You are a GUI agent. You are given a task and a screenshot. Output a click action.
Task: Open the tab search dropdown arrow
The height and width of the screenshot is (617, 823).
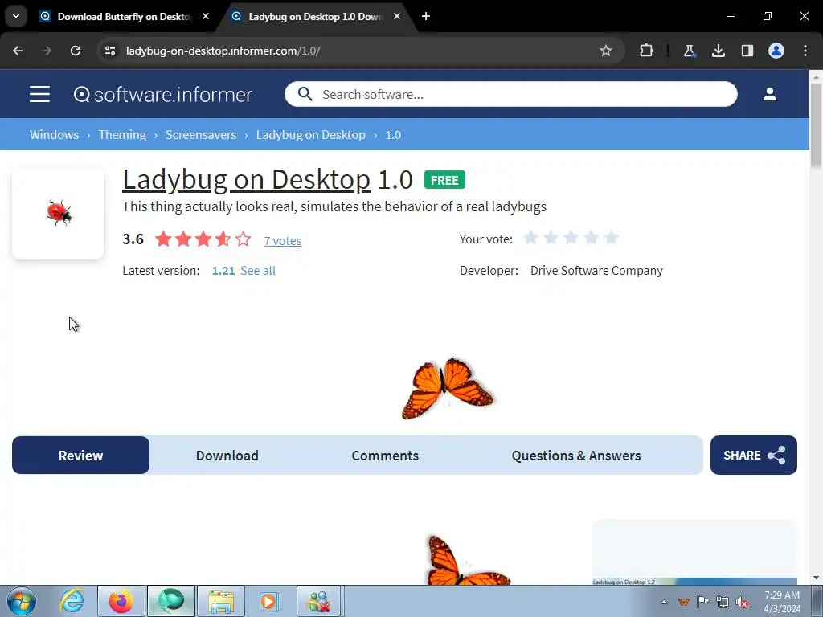pyautogui.click(x=16, y=16)
